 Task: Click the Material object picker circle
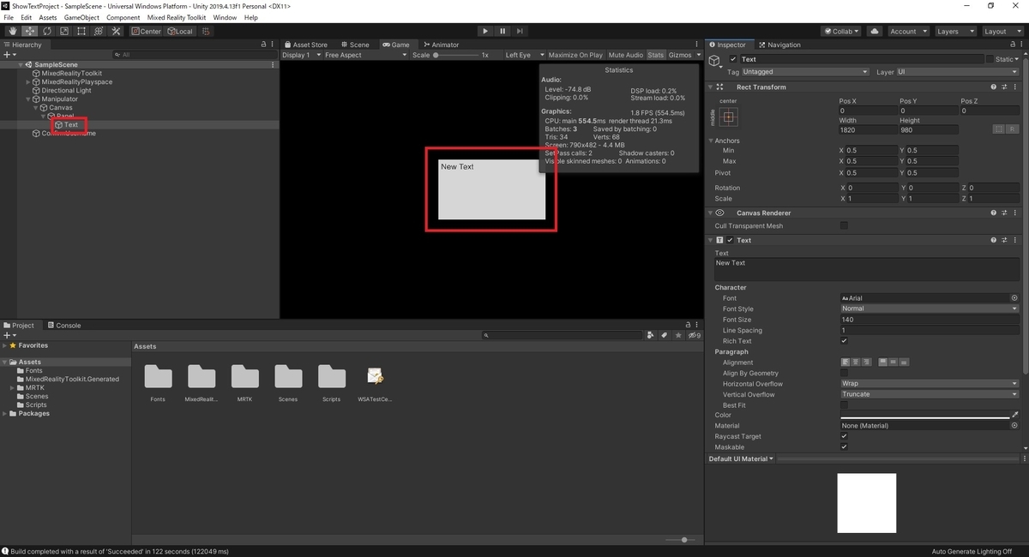click(1014, 426)
